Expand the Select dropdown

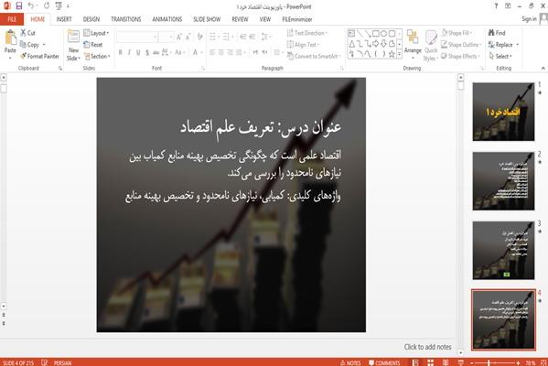point(500,56)
